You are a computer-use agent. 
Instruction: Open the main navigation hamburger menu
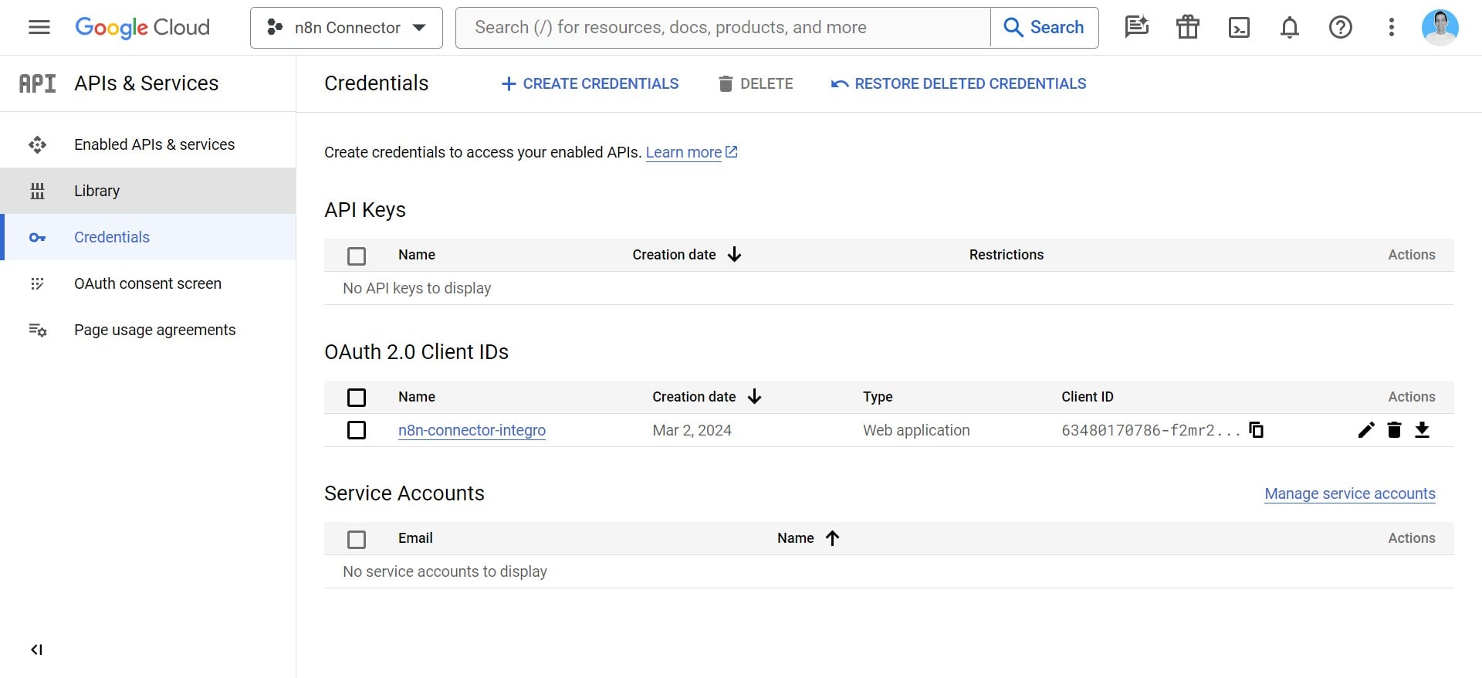[x=39, y=28]
